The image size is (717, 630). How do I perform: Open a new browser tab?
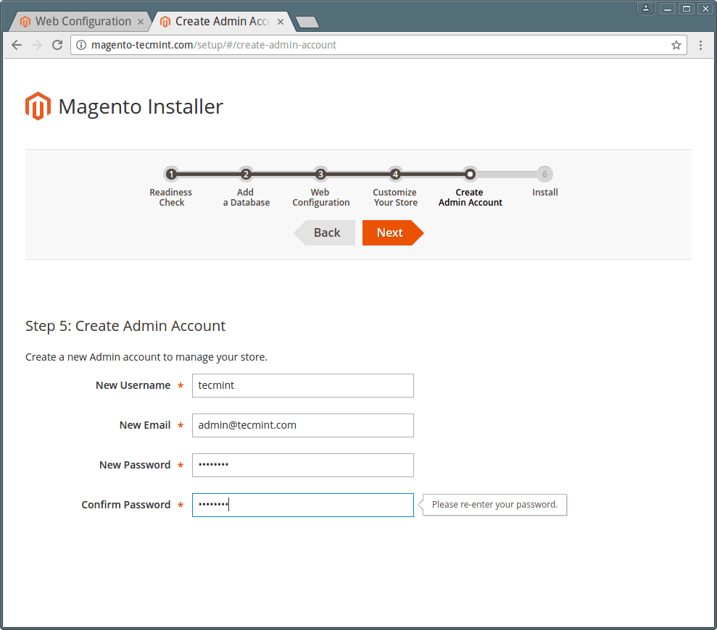[307, 22]
